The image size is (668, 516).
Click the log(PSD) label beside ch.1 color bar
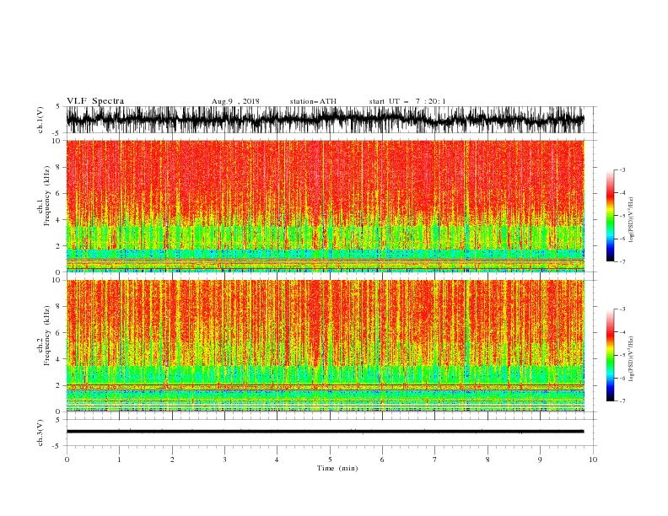tap(632, 220)
